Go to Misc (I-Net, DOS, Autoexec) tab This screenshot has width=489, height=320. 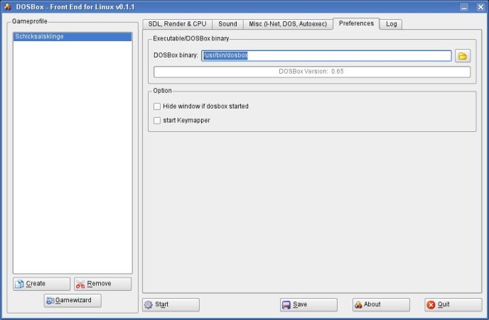click(x=288, y=24)
